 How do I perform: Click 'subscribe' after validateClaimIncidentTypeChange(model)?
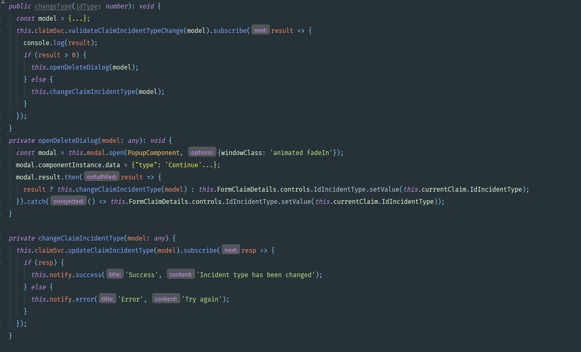tap(230, 31)
